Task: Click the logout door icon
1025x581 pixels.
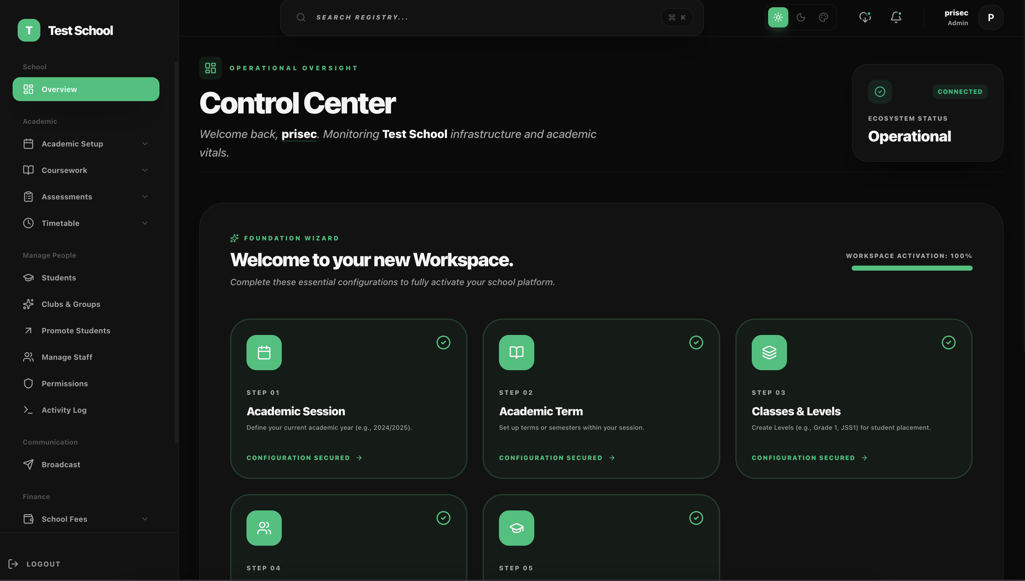Action: (13, 564)
